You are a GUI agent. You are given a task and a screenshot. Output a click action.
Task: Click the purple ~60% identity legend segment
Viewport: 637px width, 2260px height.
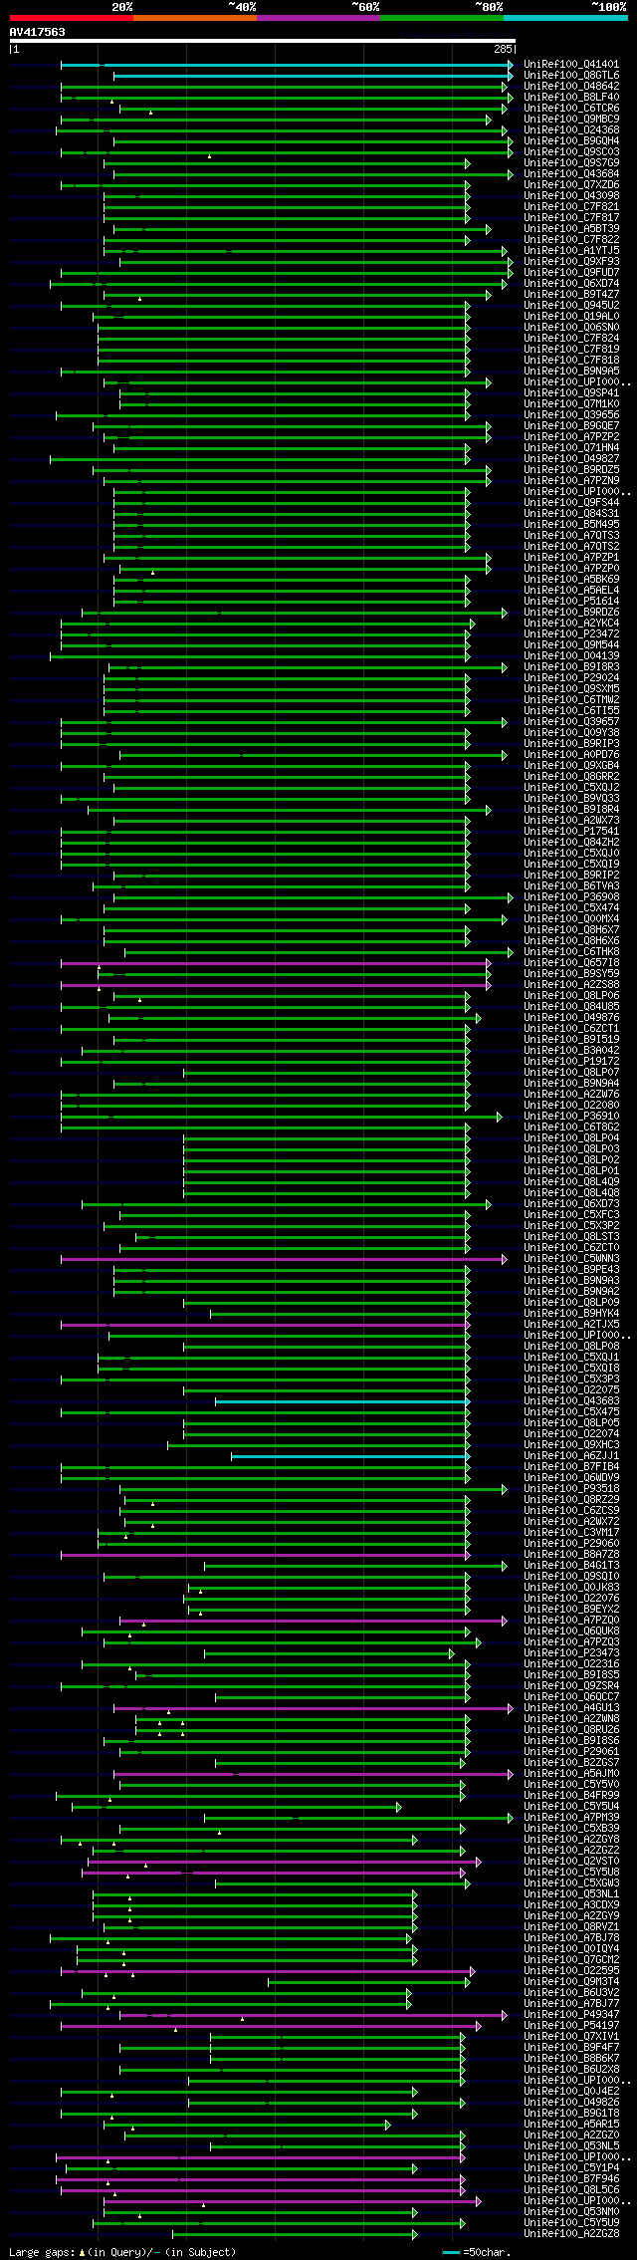pos(318,18)
